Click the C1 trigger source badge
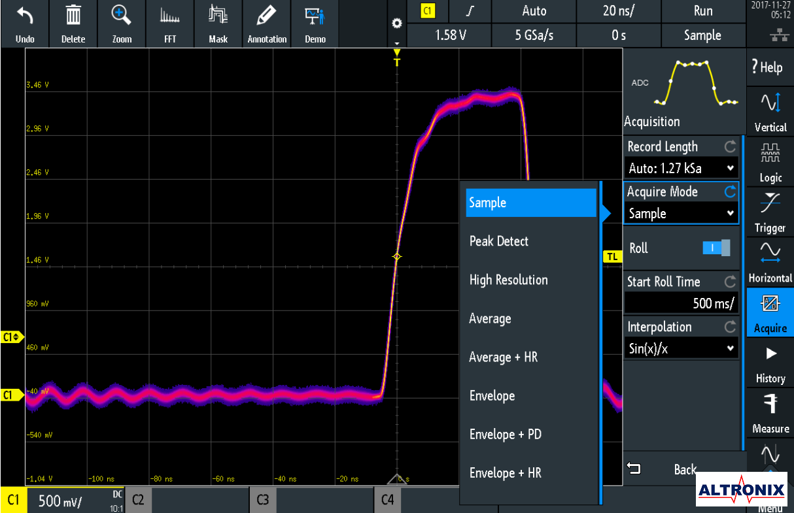Viewport: 794px width, 513px height. 427,11
